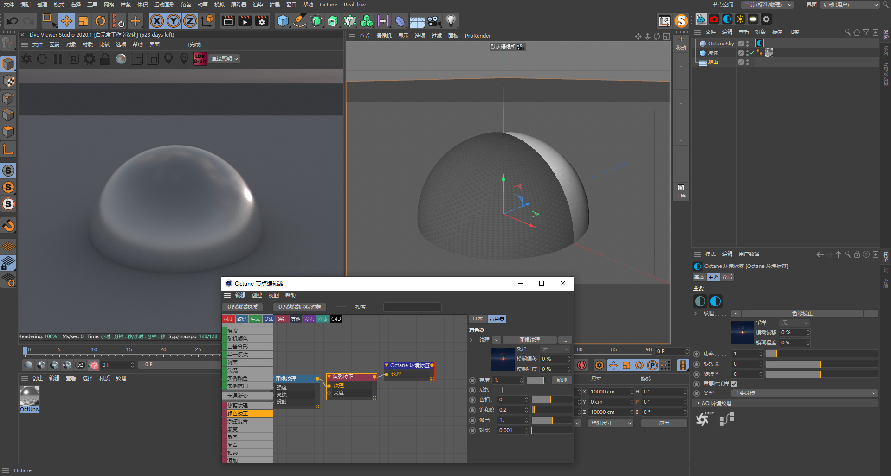Click the 色彩校正 texture button in Attribute Manager

(802, 313)
